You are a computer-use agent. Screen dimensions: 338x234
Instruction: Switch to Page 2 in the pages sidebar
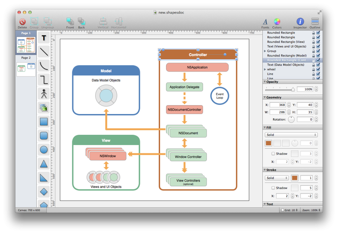(26, 68)
